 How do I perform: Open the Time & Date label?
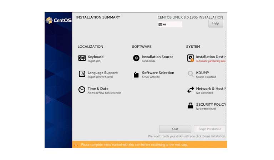(x=98, y=89)
